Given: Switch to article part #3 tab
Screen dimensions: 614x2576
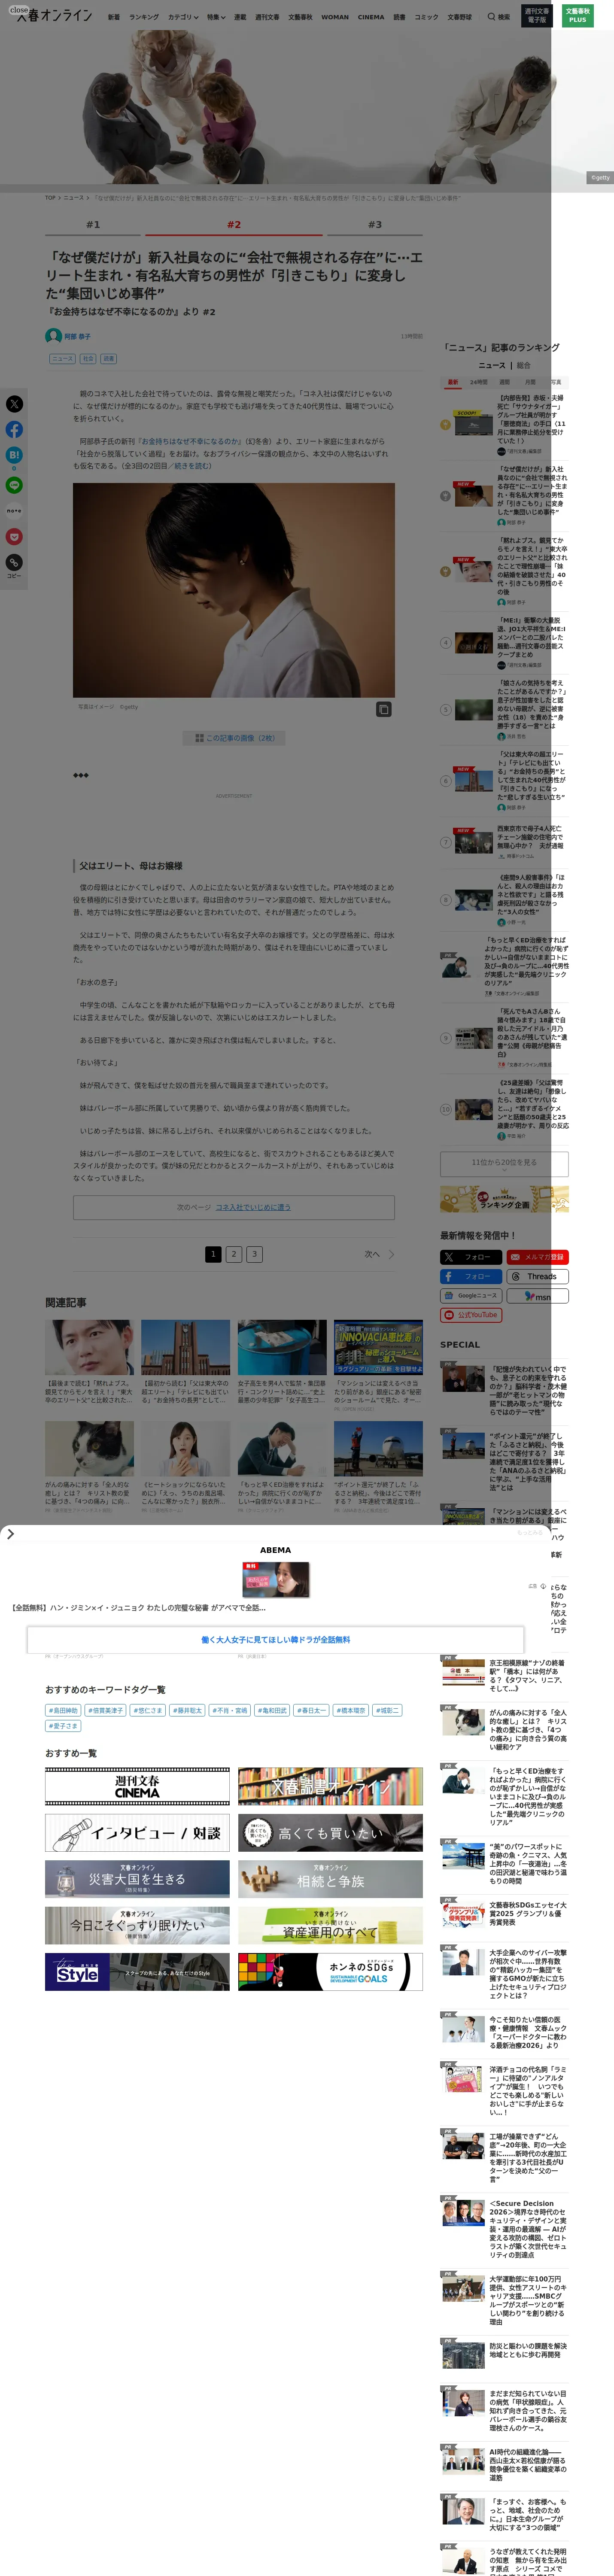Looking at the screenshot, I should pos(375,225).
